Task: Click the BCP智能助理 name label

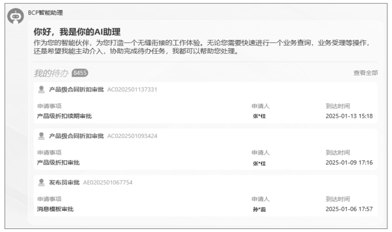Action: pyautogui.click(x=45, y=13)
